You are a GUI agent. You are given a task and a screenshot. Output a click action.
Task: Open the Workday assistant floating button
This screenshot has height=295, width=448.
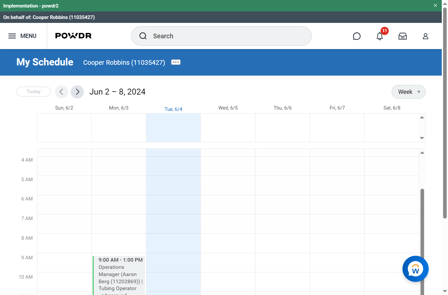pos(416,269)
